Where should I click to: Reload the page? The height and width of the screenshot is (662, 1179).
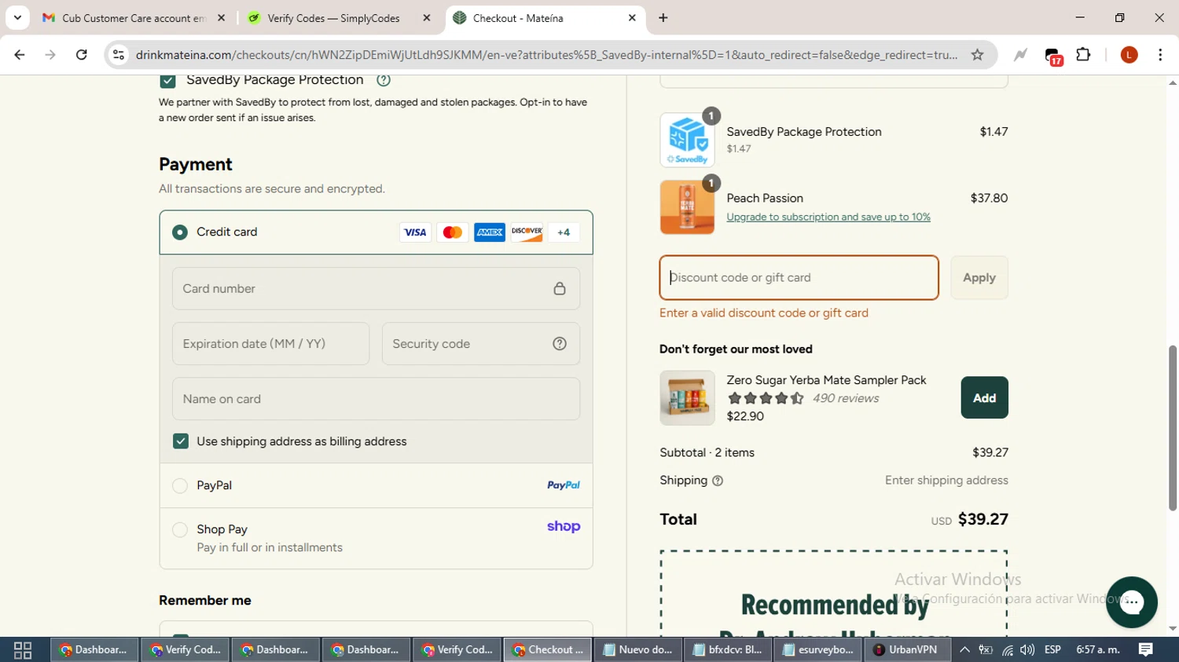tap(82, 55)
